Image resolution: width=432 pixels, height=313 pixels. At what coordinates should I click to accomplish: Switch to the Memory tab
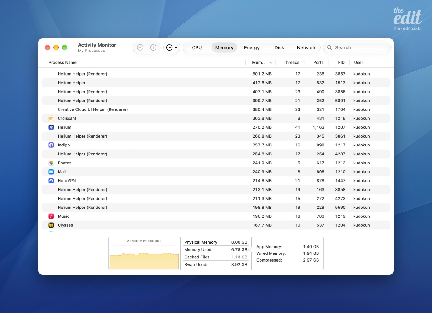coord(224,47)
